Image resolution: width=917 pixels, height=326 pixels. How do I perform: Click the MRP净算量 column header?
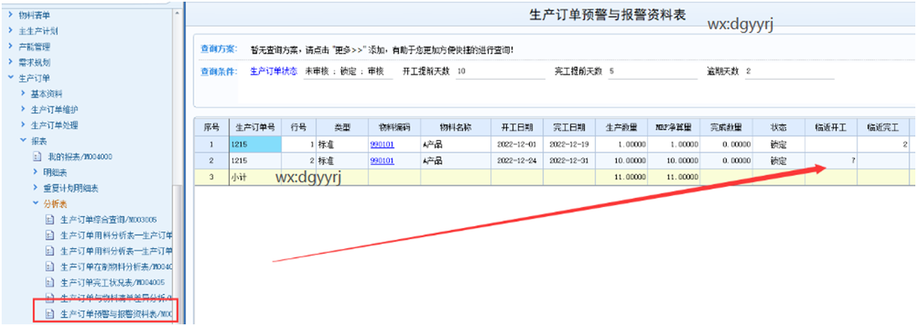pyautogui.click(x=674, y=127)
